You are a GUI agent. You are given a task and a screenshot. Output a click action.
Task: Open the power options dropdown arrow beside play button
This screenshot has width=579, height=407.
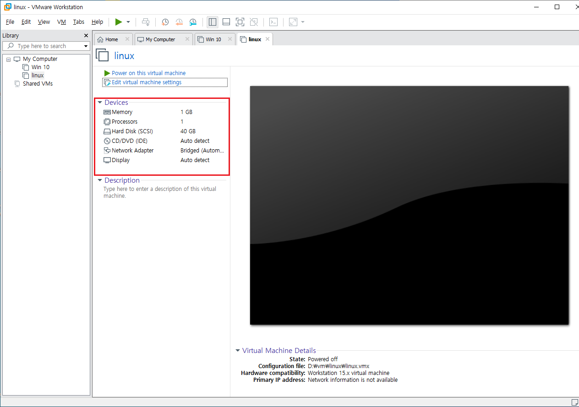point(128,22)
